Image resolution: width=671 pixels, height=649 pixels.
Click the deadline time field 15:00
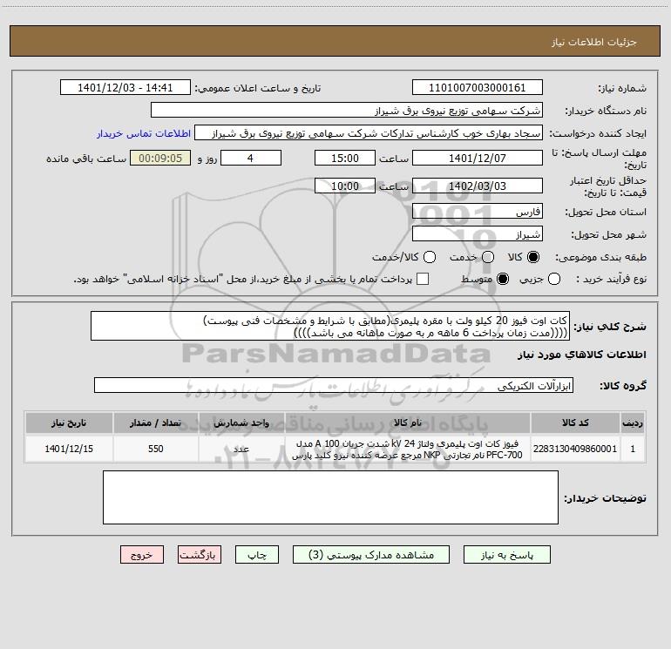[345, 158]
